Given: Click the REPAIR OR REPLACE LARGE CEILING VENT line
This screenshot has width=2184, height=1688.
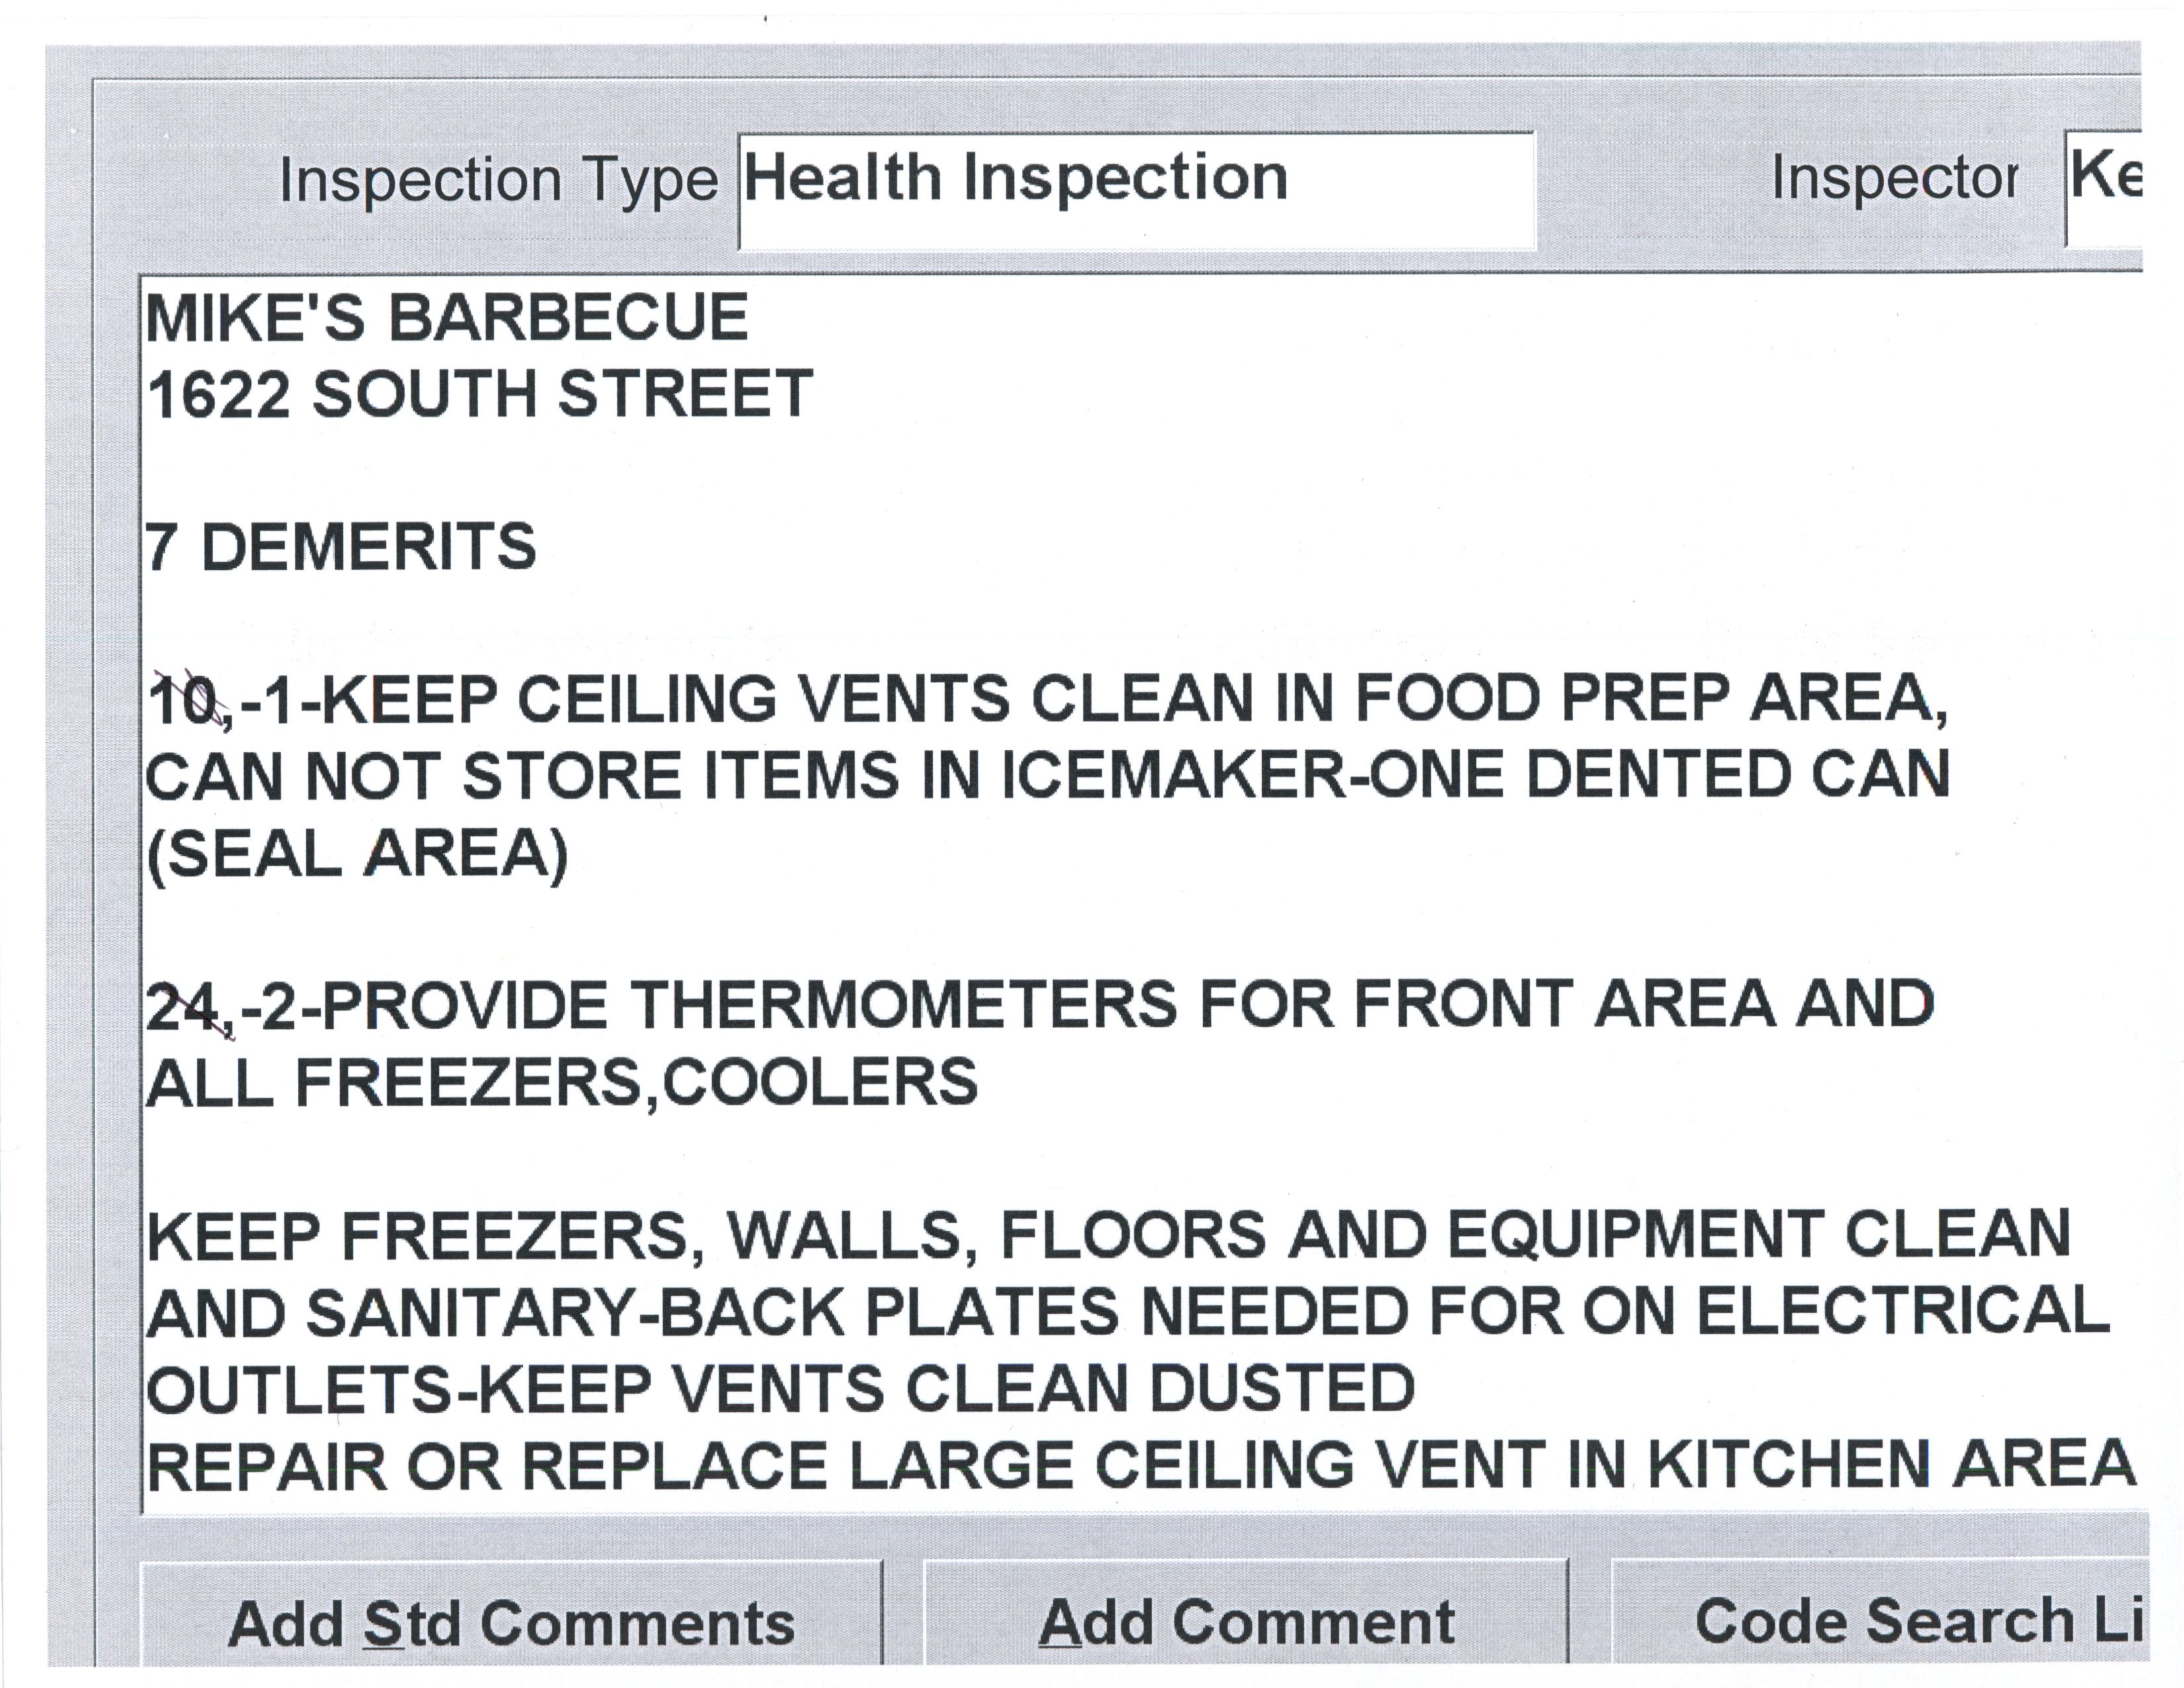Looking at the screenshot, I should click(1140, 1466).
